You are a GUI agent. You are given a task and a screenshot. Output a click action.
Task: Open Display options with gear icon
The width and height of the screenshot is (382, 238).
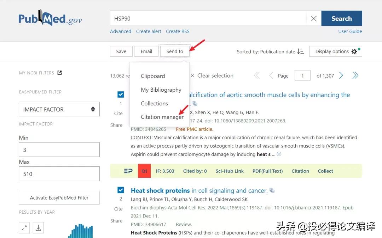click(335, 51)
